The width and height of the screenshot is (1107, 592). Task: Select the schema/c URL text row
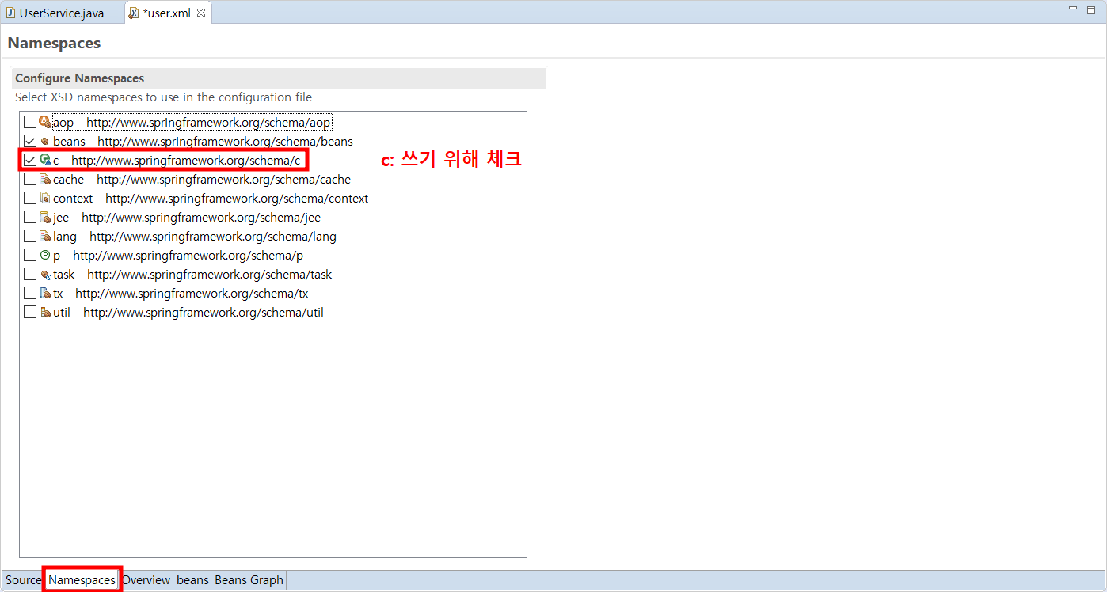pyautogui.click(x=177, y=161)
